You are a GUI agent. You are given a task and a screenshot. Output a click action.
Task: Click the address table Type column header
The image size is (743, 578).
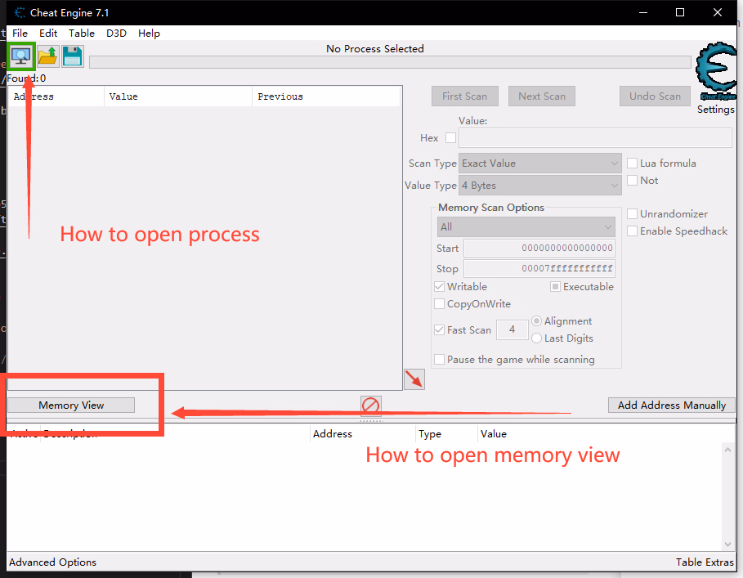pos(447,434)
